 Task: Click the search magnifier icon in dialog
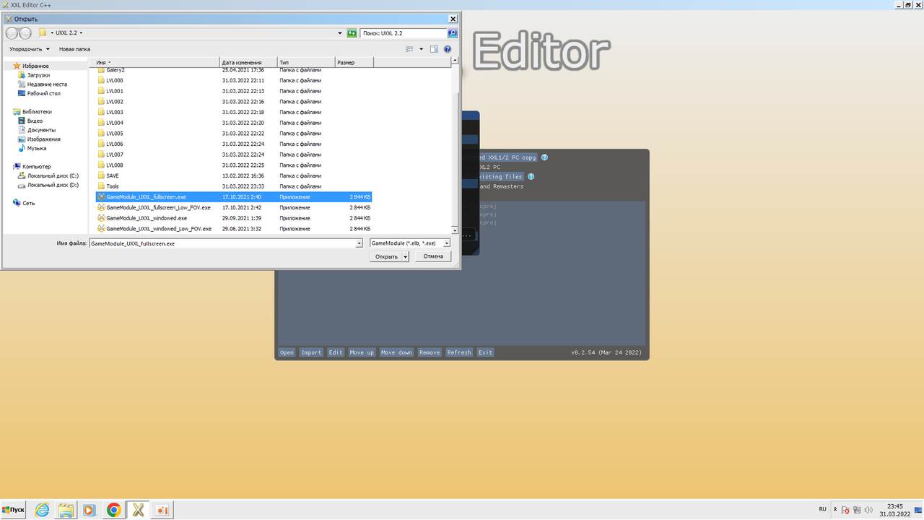click(453, 33)
